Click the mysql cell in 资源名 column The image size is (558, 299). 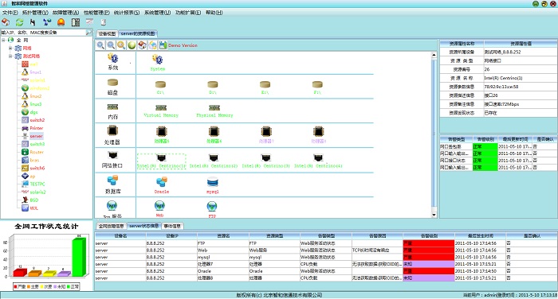point(222,257)
